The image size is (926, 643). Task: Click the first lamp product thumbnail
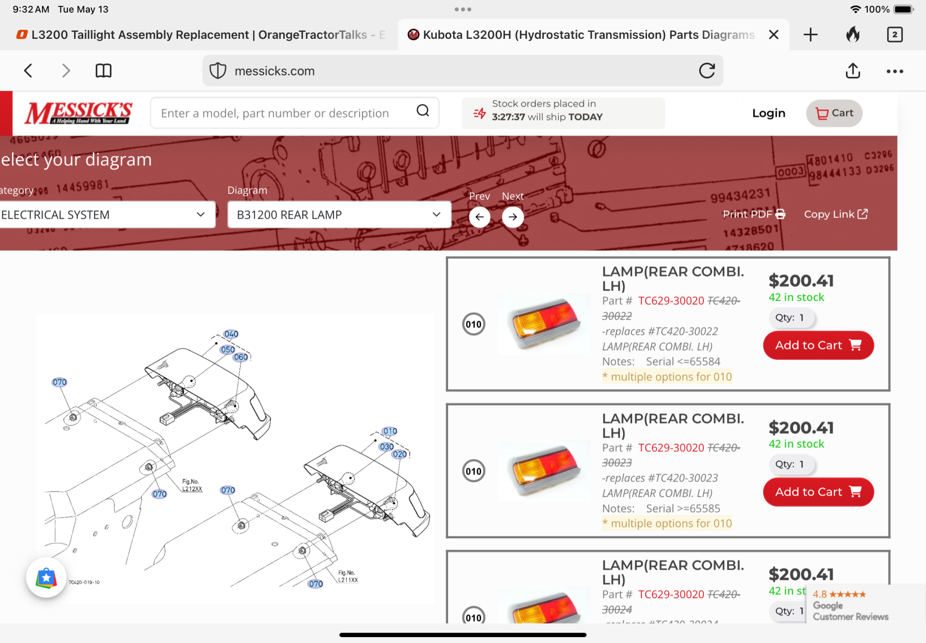point(544,324)
